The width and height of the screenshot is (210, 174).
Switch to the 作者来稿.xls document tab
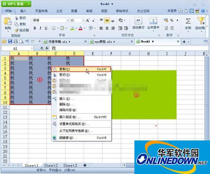(x=65, y=42)
